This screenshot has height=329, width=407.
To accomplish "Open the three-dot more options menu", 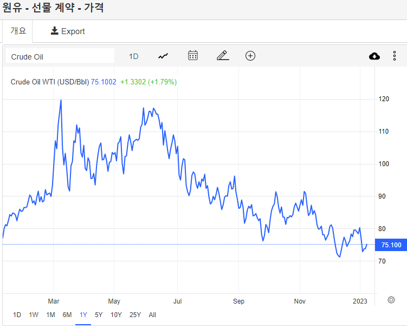I will (x=395, y=56).
